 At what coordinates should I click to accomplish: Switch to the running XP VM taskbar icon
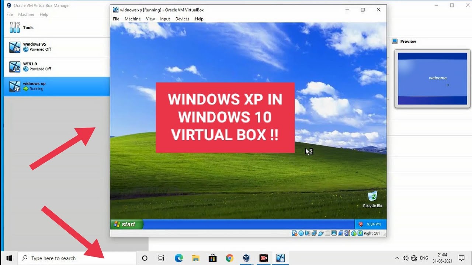point(280,258)
